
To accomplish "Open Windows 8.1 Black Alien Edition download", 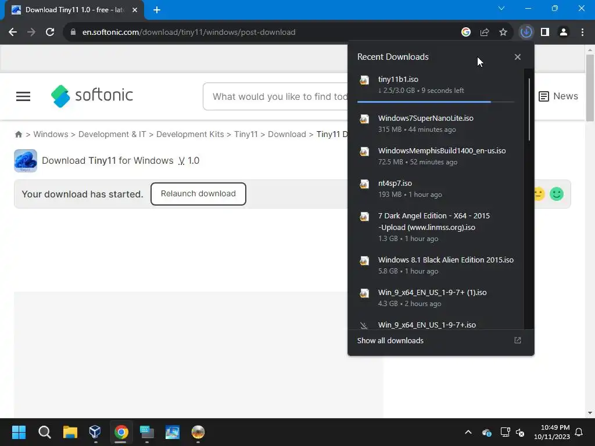I will (x=436, y=265).
